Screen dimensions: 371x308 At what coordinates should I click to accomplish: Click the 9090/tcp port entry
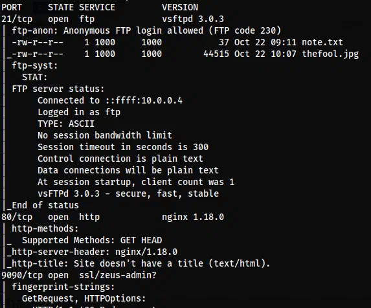pyautogui.click(x=22, y=275)
